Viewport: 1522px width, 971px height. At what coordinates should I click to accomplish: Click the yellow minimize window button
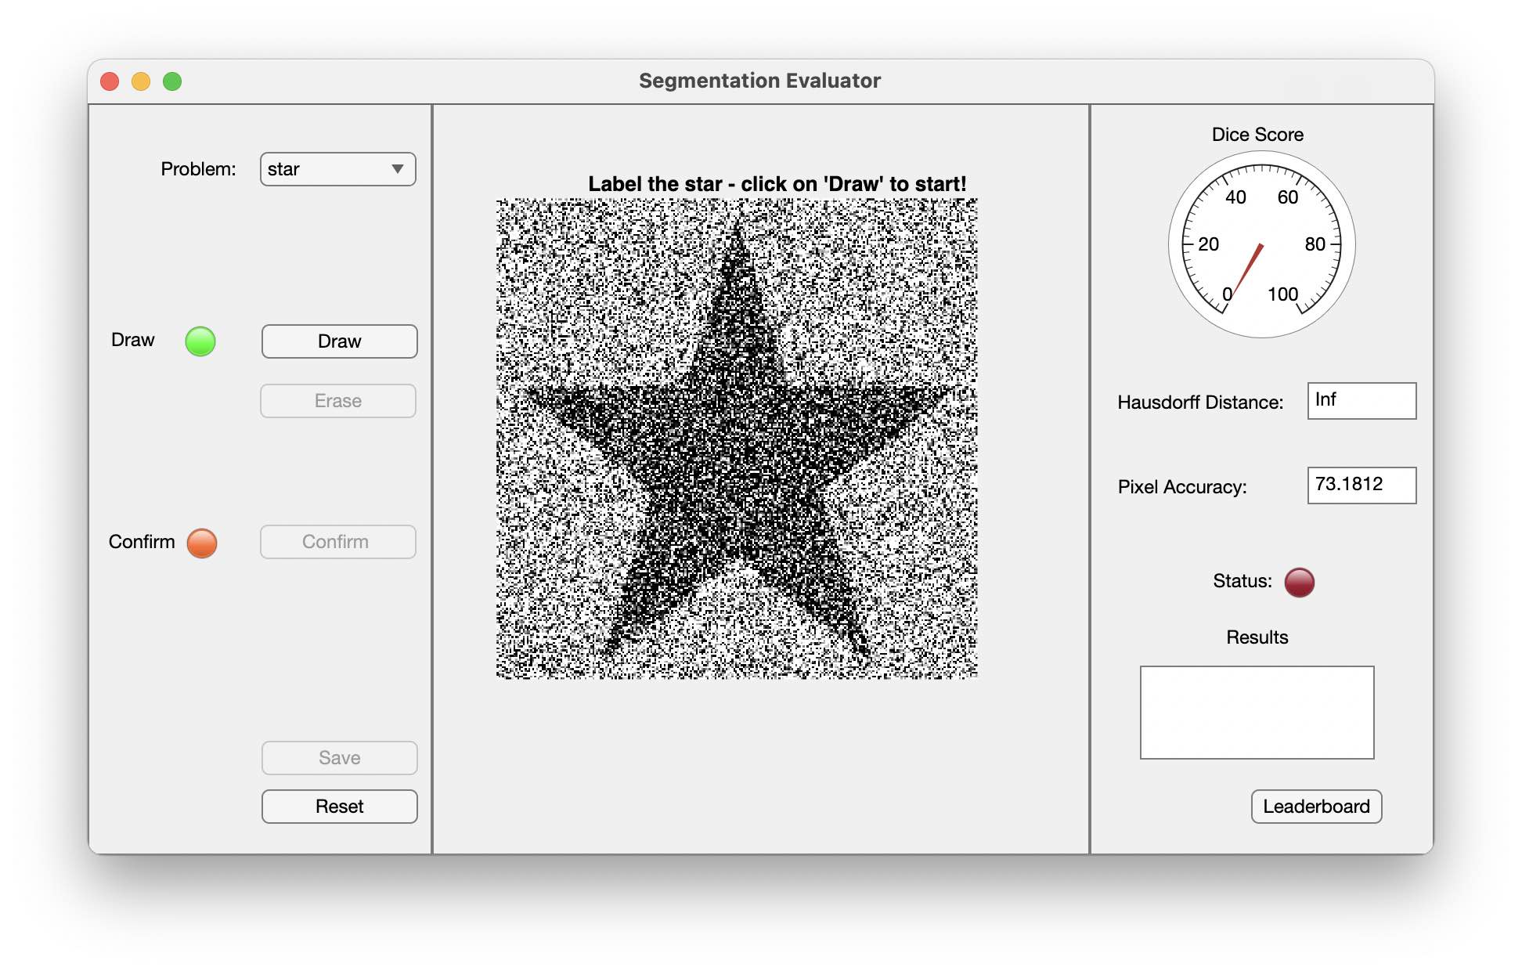point(141,81)
